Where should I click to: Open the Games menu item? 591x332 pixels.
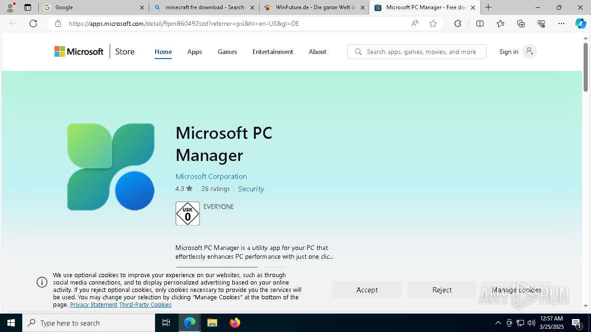click(227, 52)
